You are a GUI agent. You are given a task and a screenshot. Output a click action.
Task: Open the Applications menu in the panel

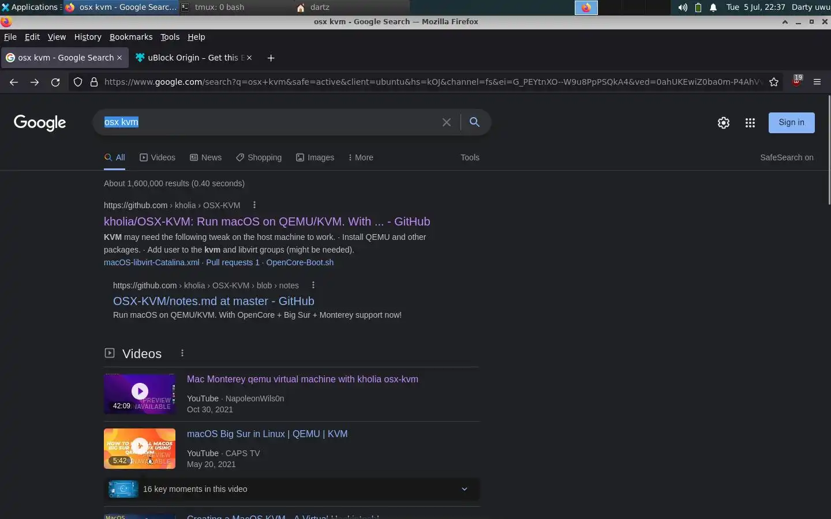31,7
